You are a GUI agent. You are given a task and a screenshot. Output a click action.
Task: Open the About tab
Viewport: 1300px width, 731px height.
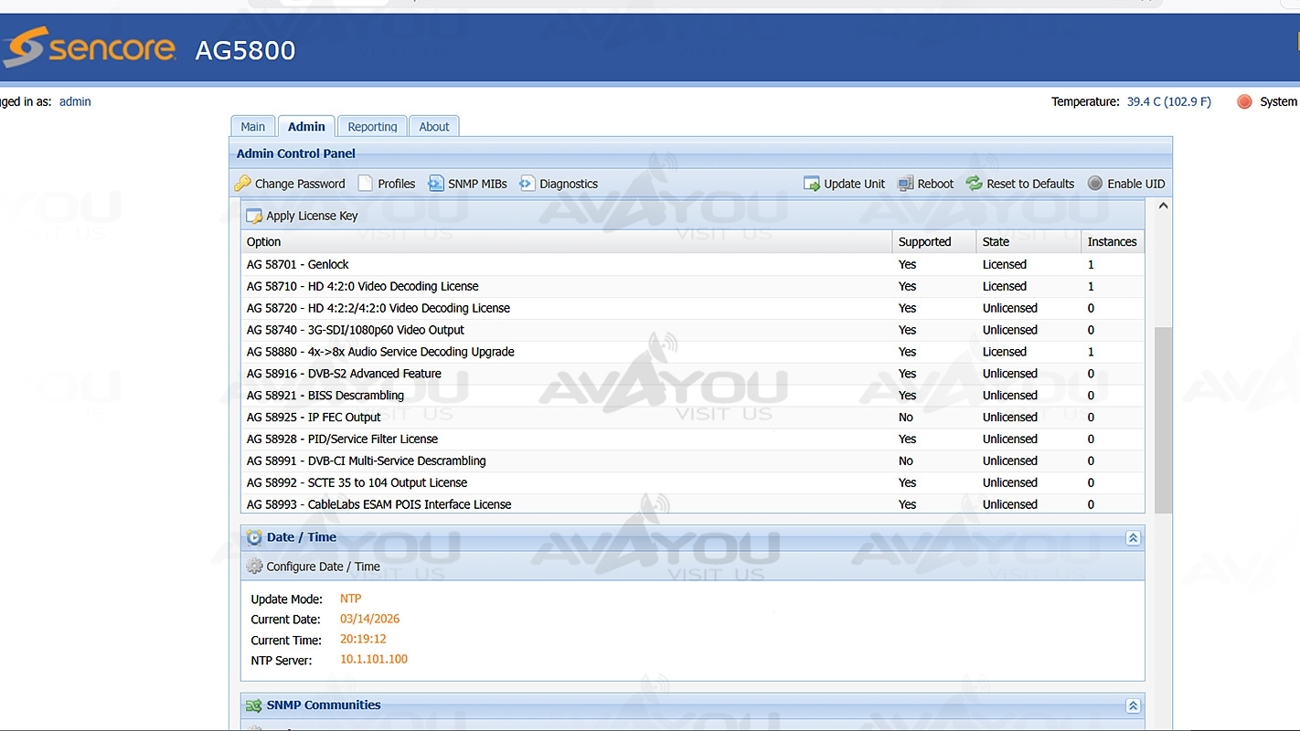click(x=434, y=127)
